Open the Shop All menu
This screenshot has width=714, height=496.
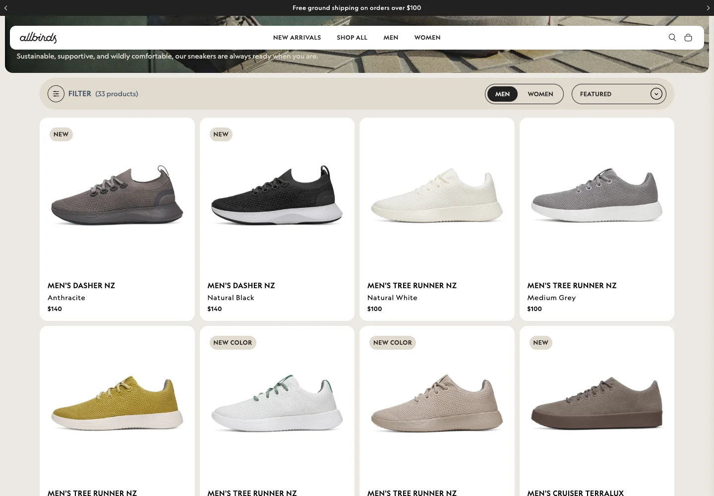pos(352,38)
